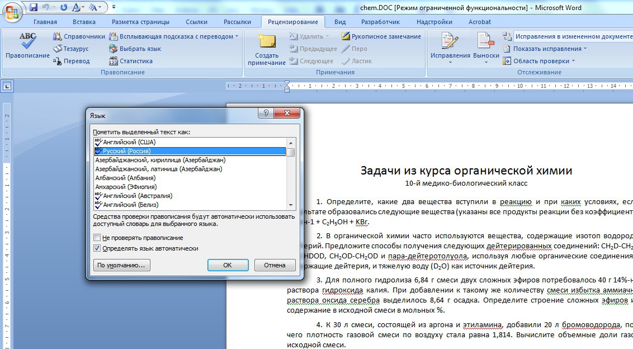
Task: Click language list scroll up arrow
Action: click(291, 143)
